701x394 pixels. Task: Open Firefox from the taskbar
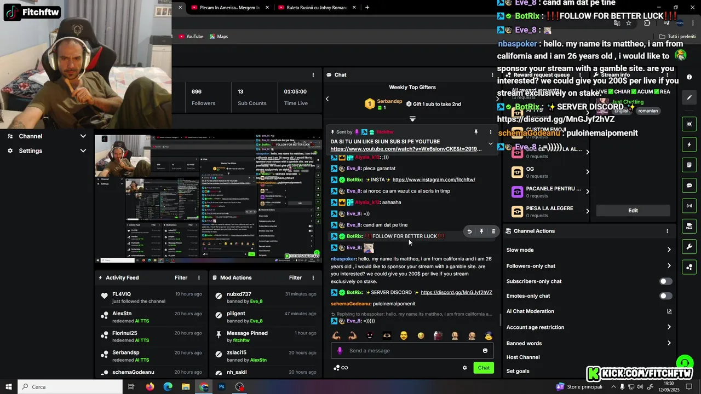point(150,387)
